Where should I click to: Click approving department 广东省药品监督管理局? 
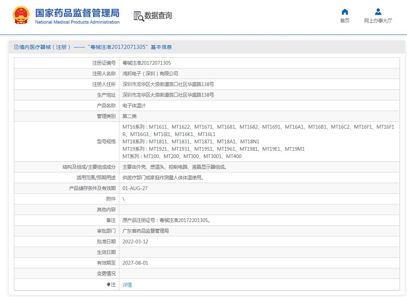[x=145, y=231]
